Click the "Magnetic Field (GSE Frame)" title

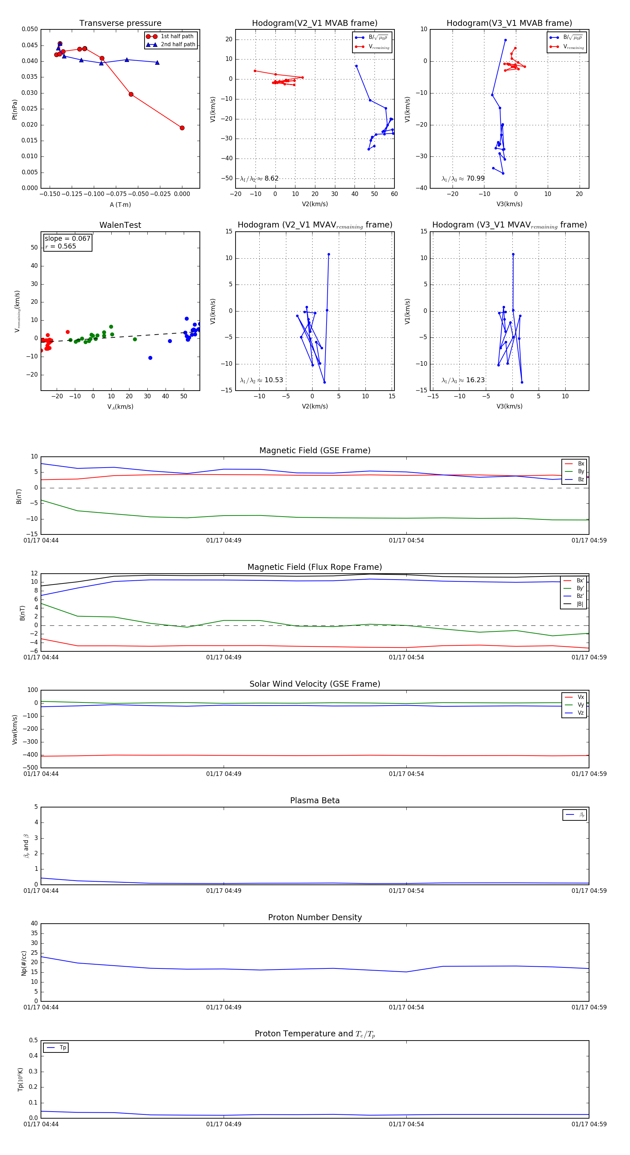(315, 450)
